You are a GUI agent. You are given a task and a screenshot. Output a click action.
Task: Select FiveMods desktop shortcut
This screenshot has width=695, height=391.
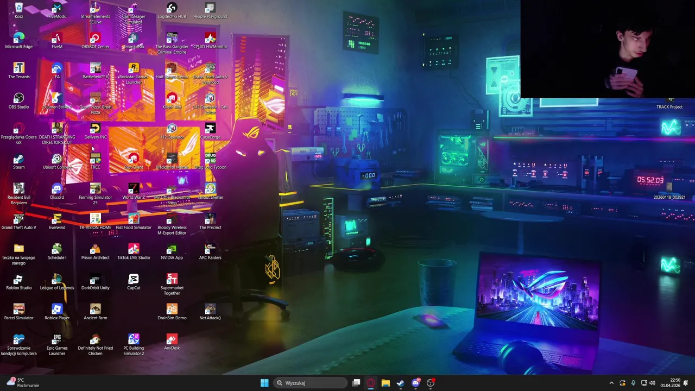57,10
